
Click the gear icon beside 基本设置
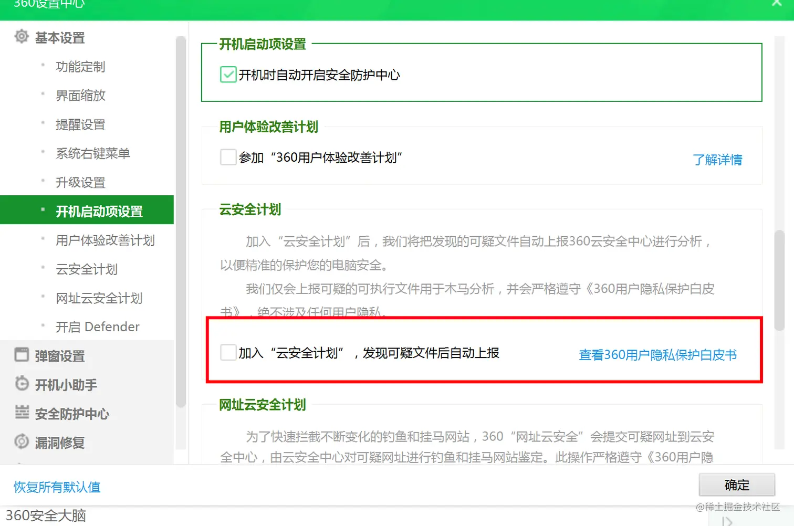22,37
